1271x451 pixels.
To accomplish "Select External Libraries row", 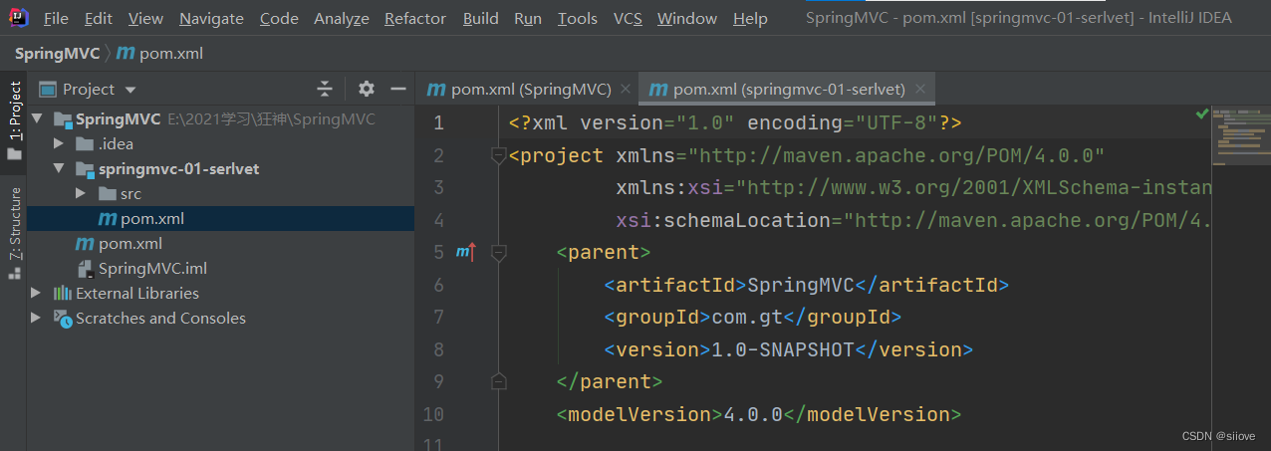I will tap(220, 294).
